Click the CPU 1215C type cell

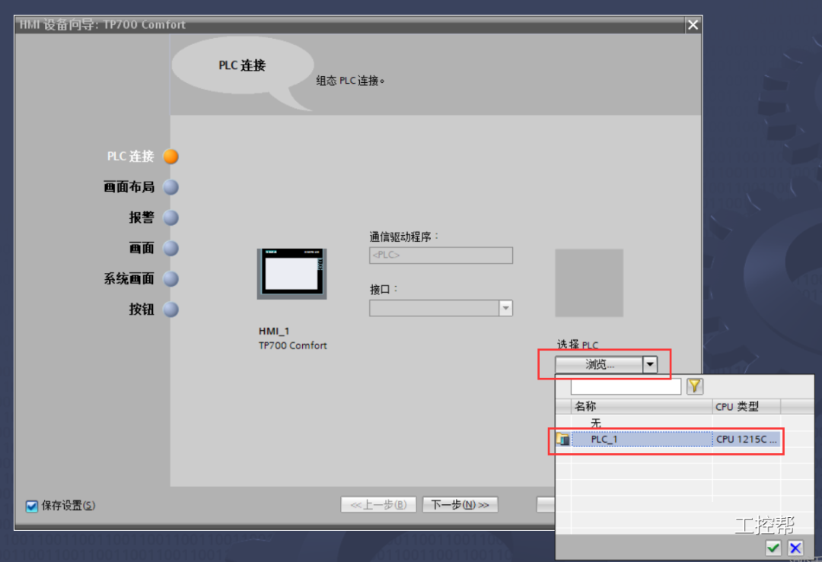(747, 439)
